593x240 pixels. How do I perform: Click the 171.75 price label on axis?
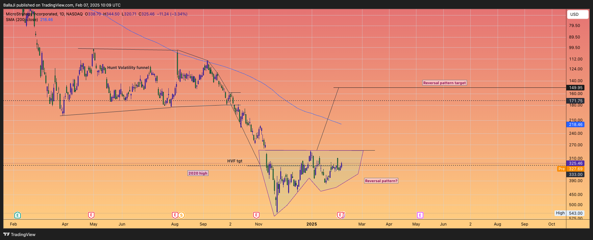click(576, 101)
